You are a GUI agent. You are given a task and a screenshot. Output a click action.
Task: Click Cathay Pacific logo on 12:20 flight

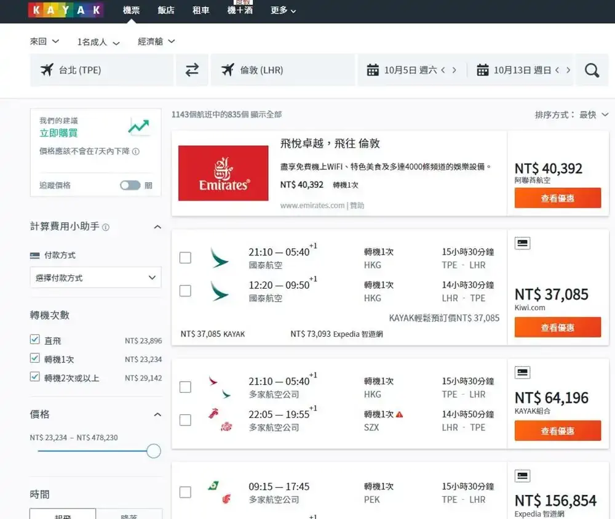pos(220,291)
